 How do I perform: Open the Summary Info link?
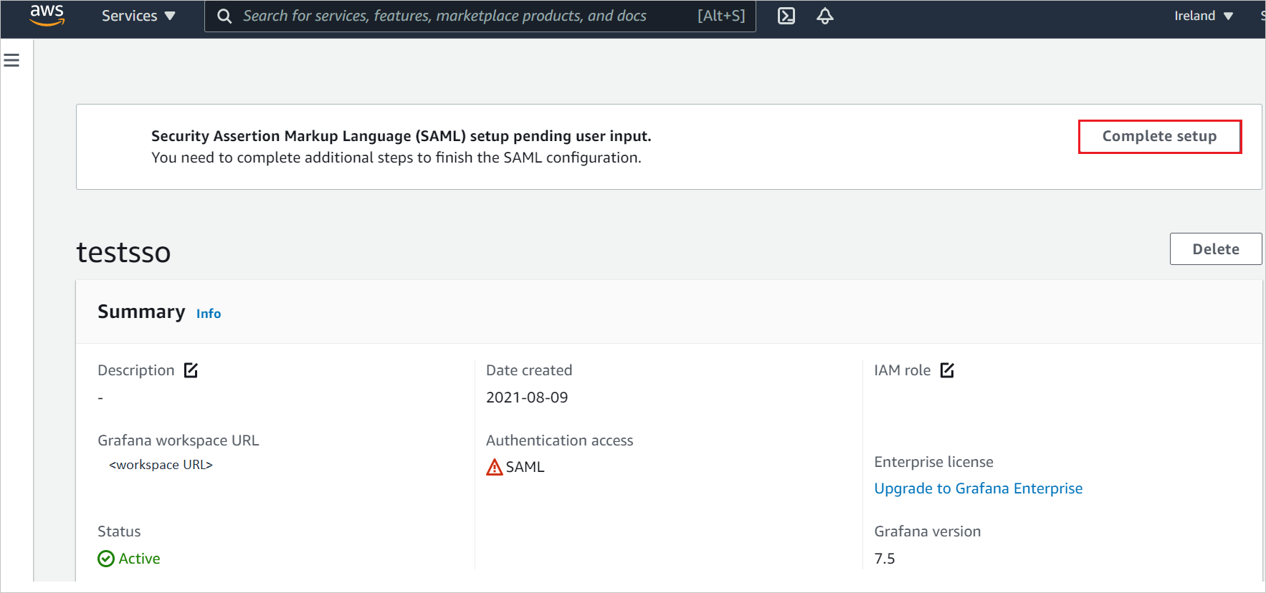(x=209, y=314)
